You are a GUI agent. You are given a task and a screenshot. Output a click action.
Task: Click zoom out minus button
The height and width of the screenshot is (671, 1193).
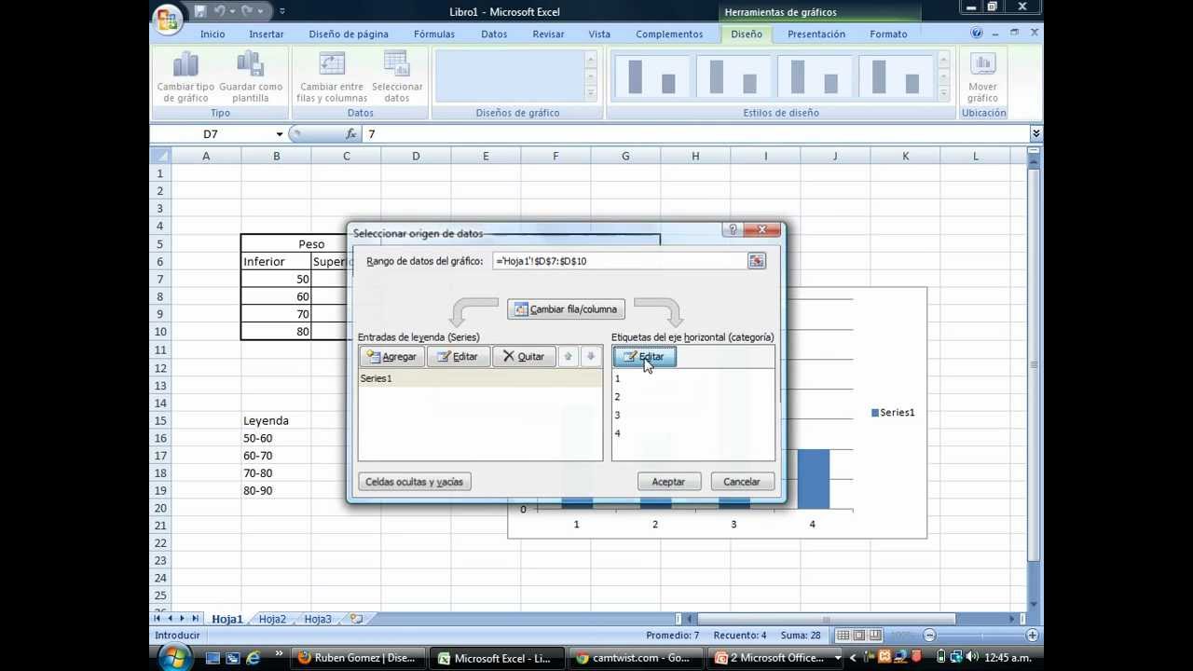(929, 635)
